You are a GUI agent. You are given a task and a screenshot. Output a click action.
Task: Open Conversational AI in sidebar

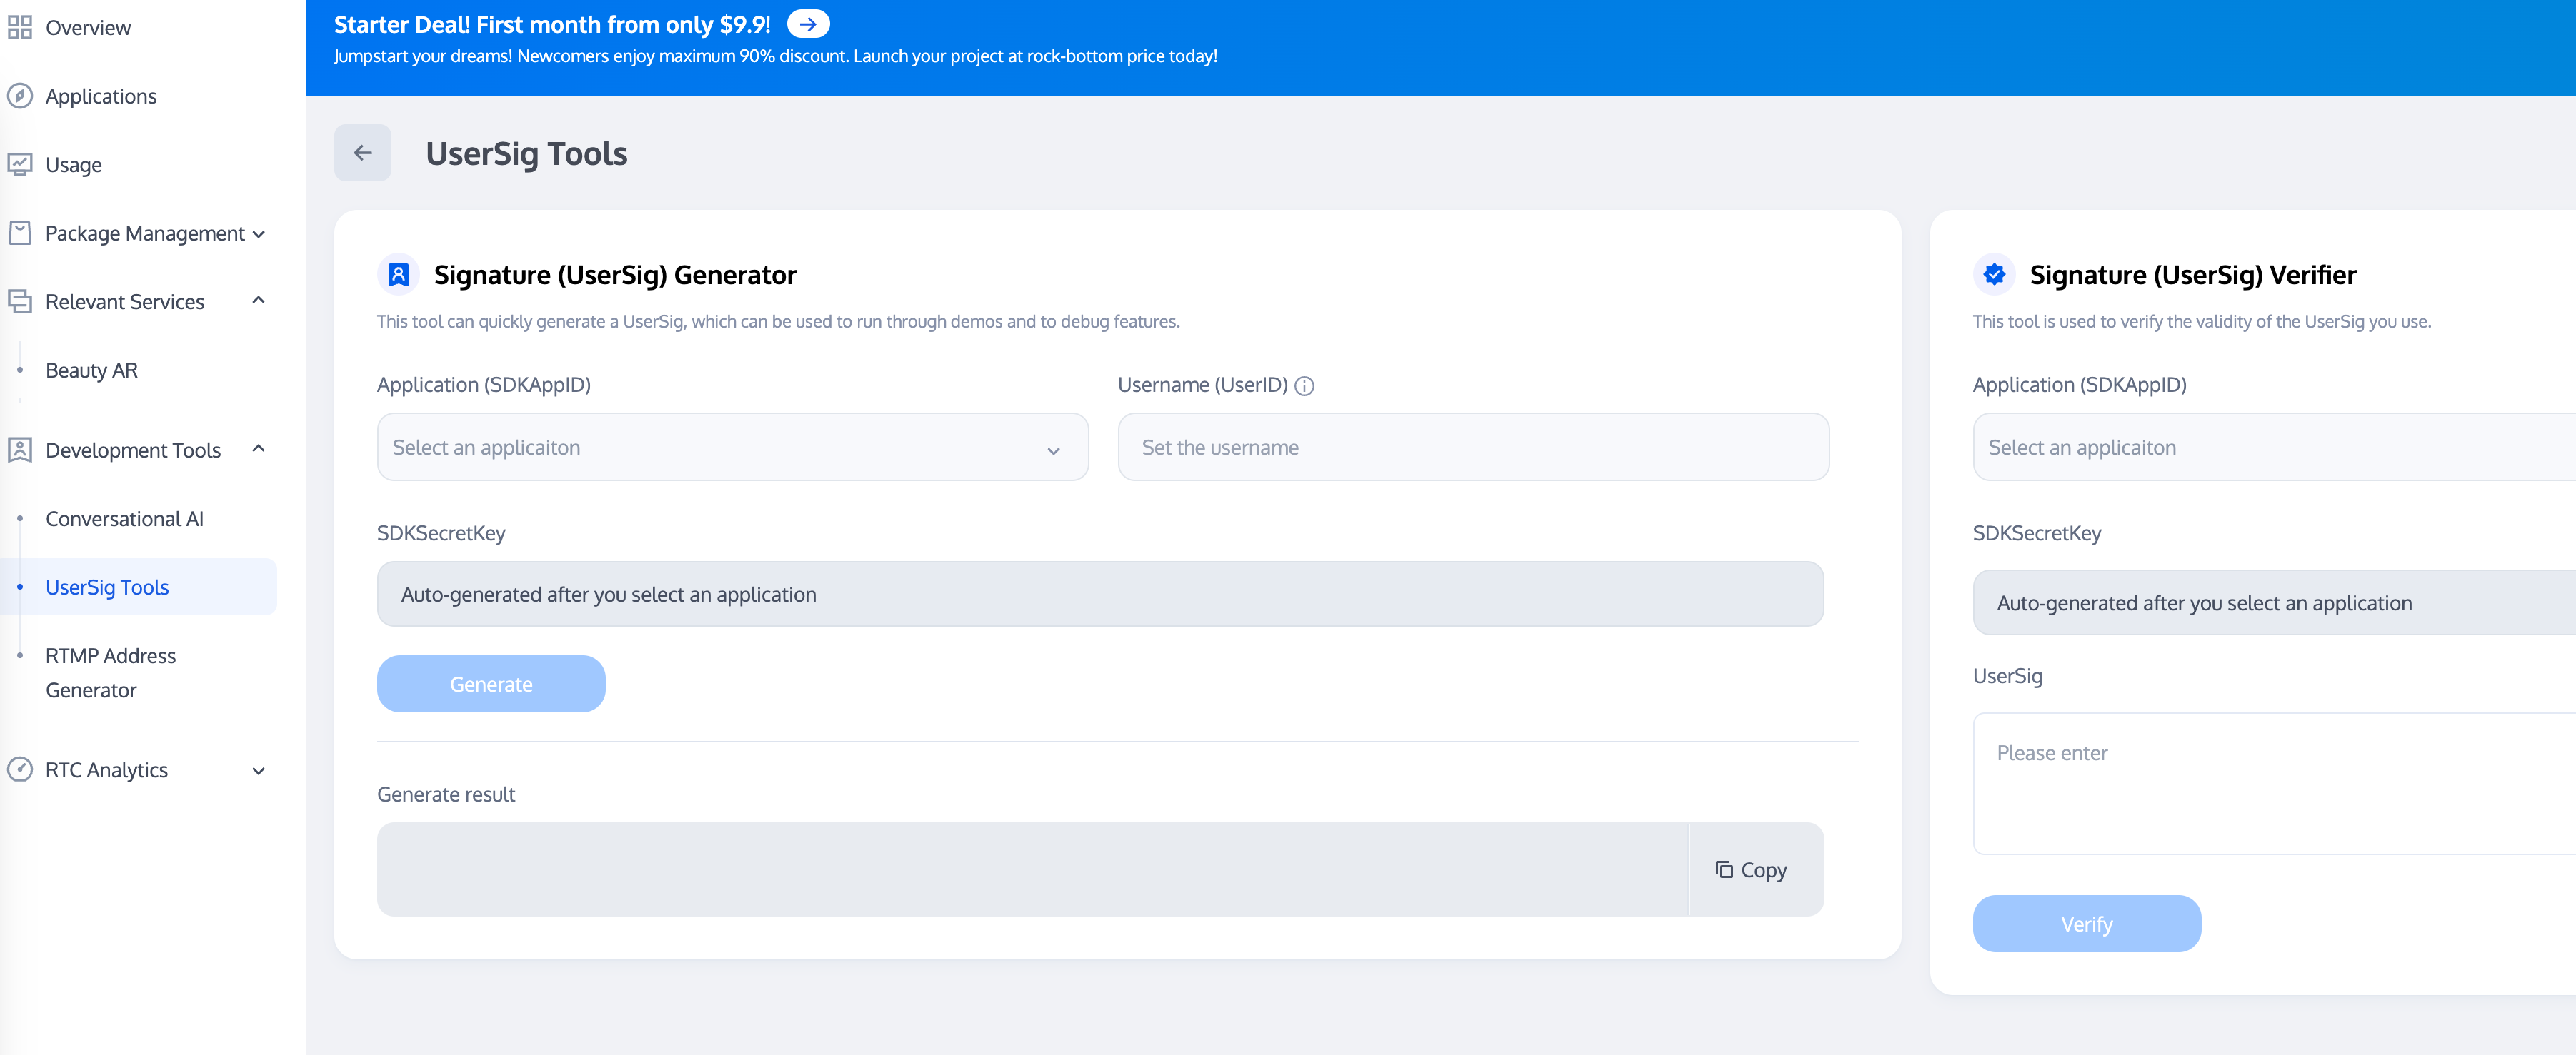[x=124, y=518]
